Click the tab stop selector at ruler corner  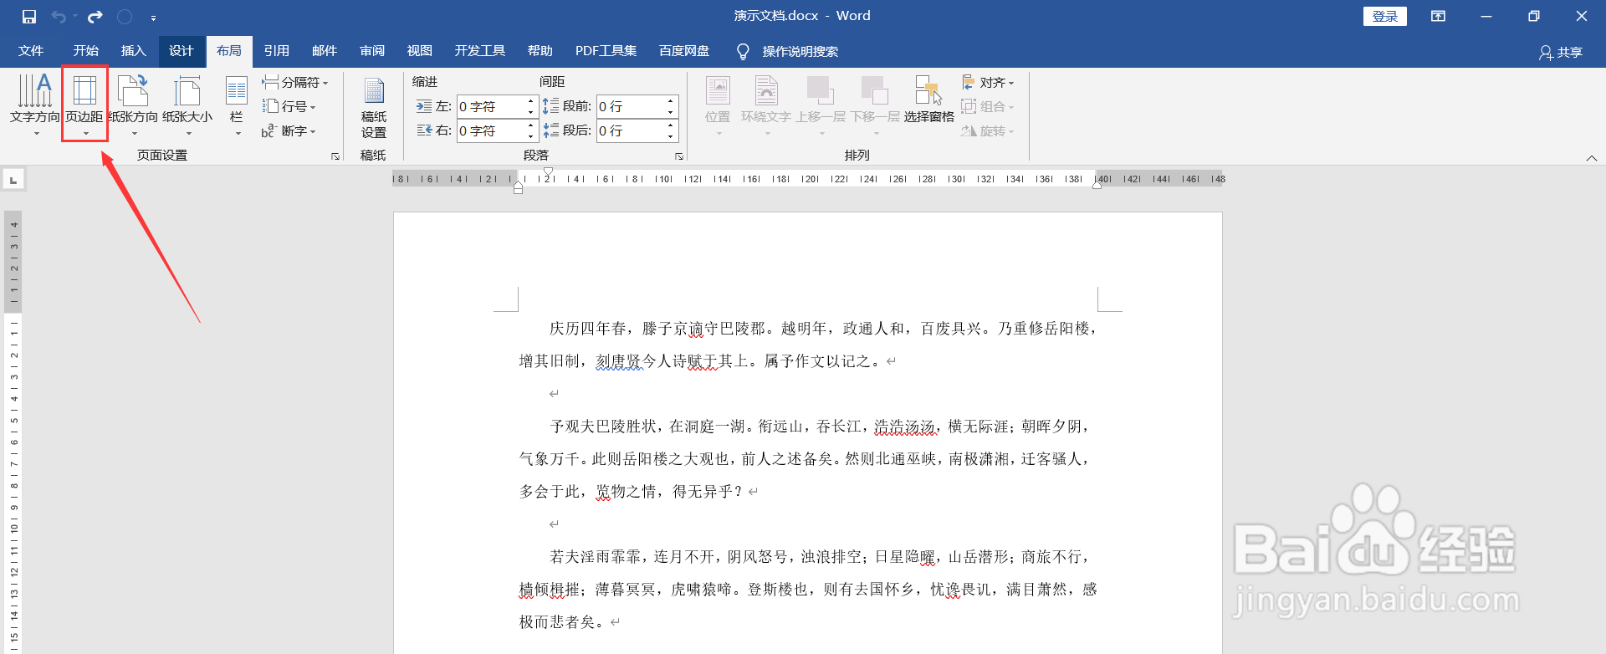(13, 180)
